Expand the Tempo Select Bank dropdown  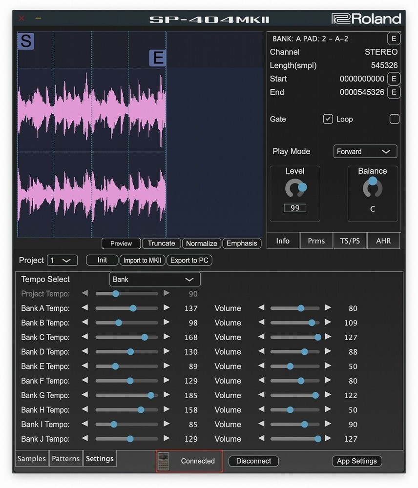tap(154, 280)
